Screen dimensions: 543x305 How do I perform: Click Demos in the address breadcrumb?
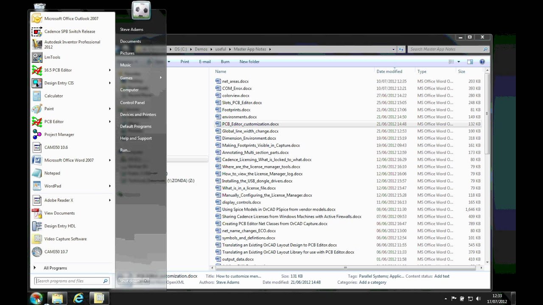pos(201,49)
